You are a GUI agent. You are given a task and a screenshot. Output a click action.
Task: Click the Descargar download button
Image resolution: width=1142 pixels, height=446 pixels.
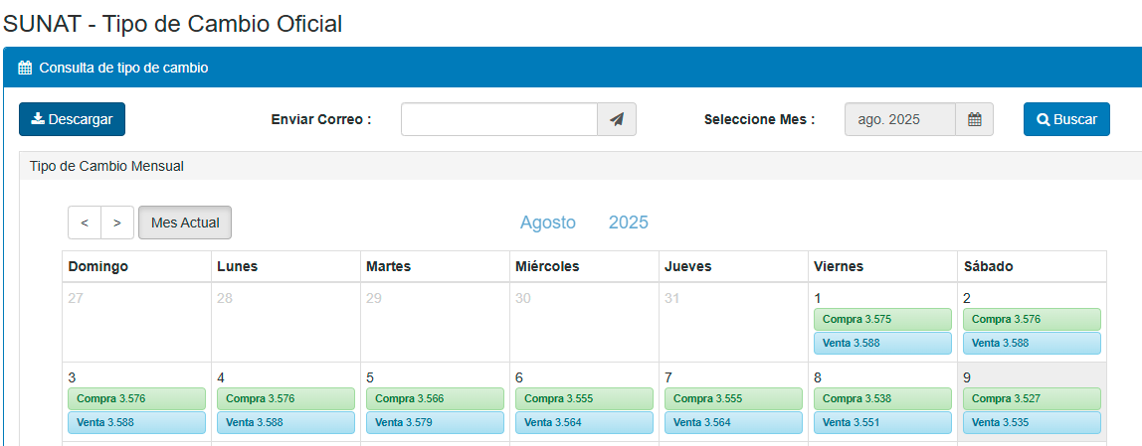72,119
